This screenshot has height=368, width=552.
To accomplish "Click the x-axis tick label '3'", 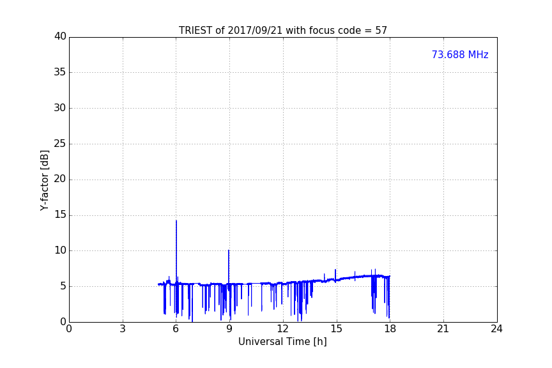I will (123, 329).
